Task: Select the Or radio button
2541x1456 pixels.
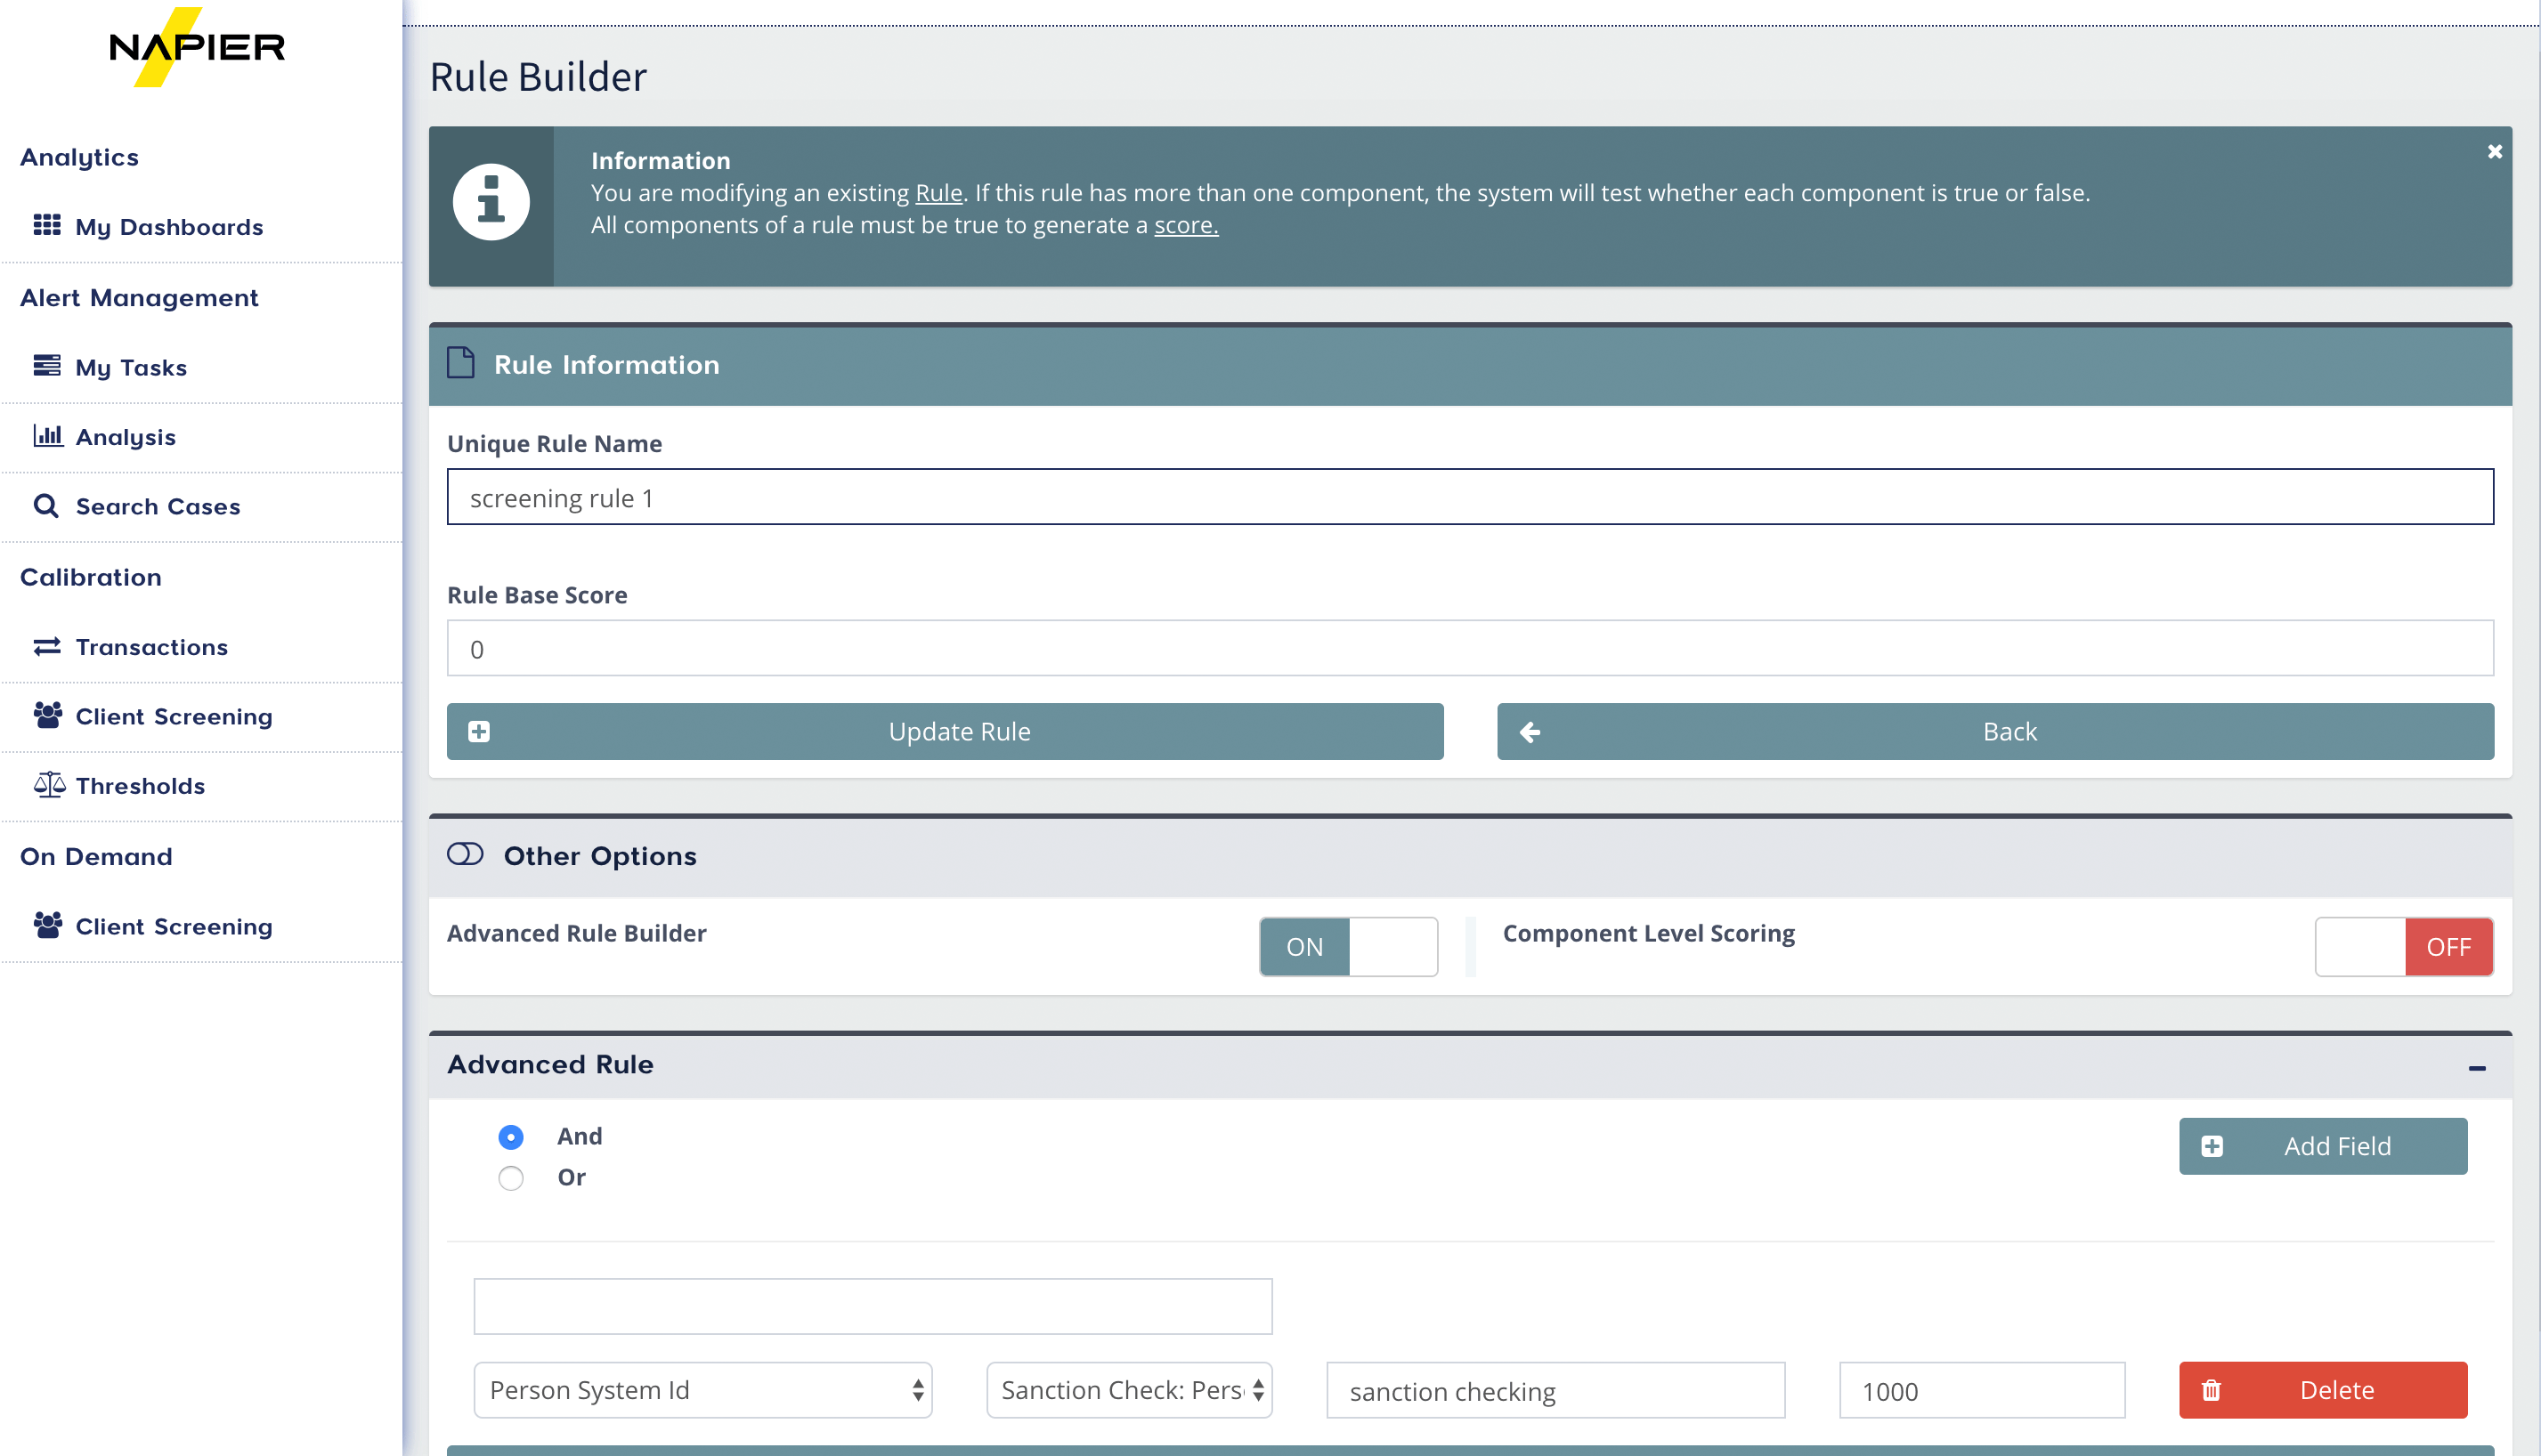Action: click(510, 1178)
